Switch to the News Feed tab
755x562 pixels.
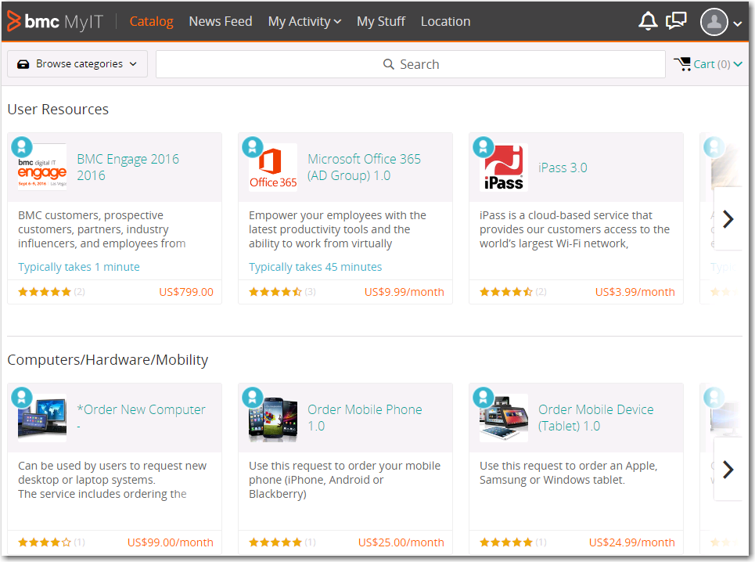point(221,21)
